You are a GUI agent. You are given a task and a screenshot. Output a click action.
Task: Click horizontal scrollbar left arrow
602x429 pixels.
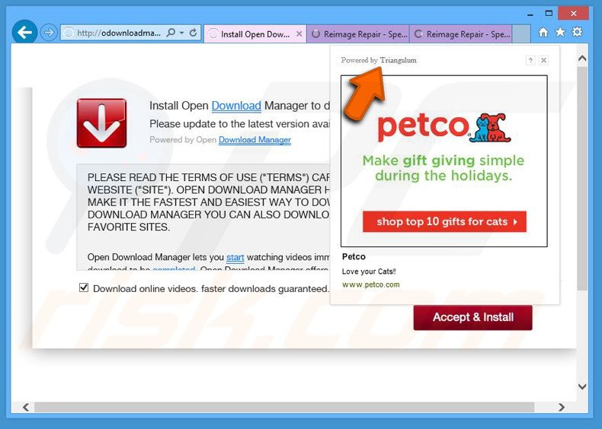pos(26,407)
